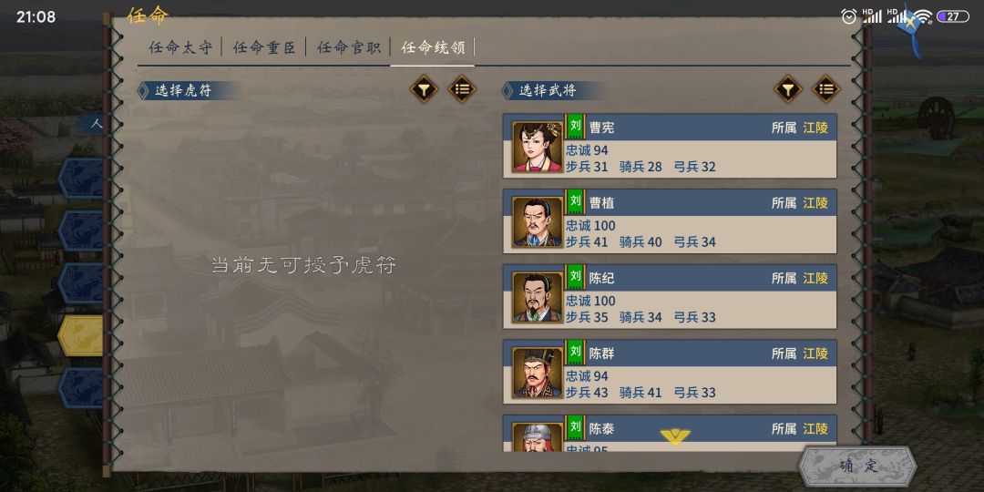Select general 陈泰 row

tap(670, 433)
